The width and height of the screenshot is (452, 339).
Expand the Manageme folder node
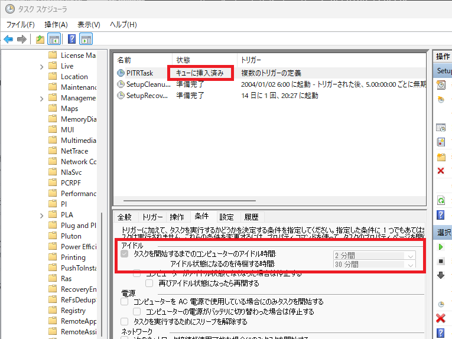41,99
